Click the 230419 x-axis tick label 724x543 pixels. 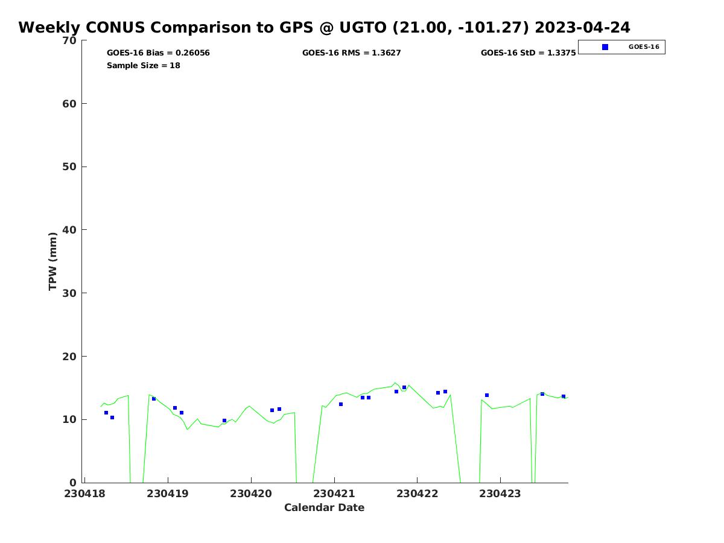(168, 494)
